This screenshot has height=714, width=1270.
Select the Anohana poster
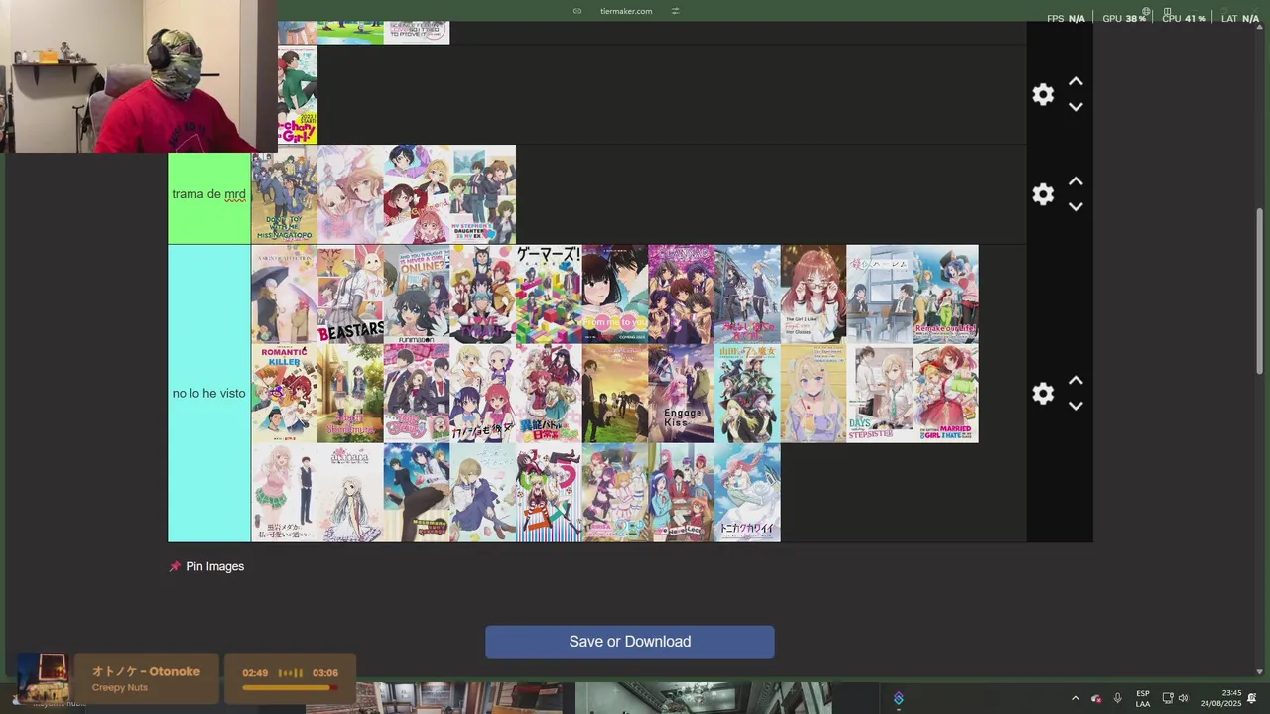tap(350, 493)
